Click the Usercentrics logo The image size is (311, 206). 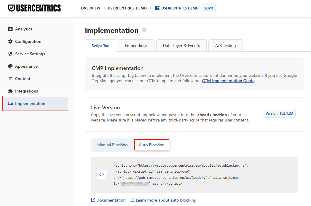(x=34, y=8)
